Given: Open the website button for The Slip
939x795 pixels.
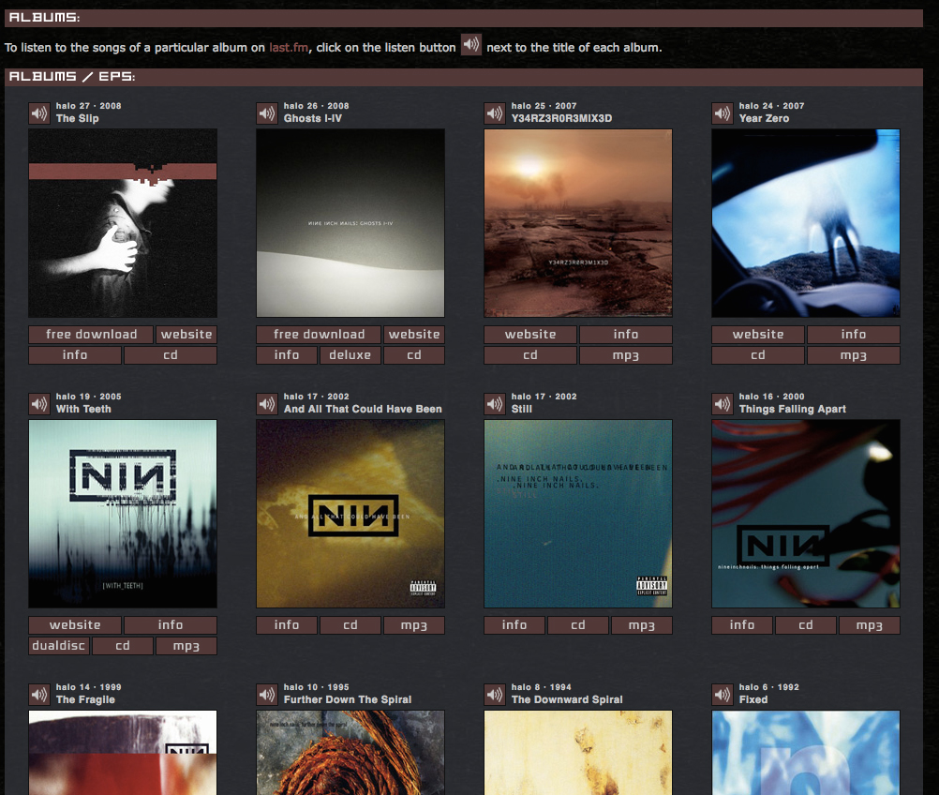Looking at the screenshot, I should pos(186,335).
